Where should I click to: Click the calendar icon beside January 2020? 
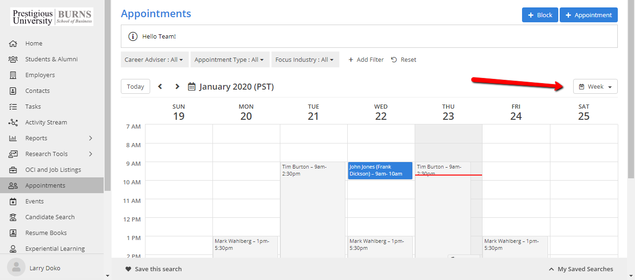coord(192,86)
